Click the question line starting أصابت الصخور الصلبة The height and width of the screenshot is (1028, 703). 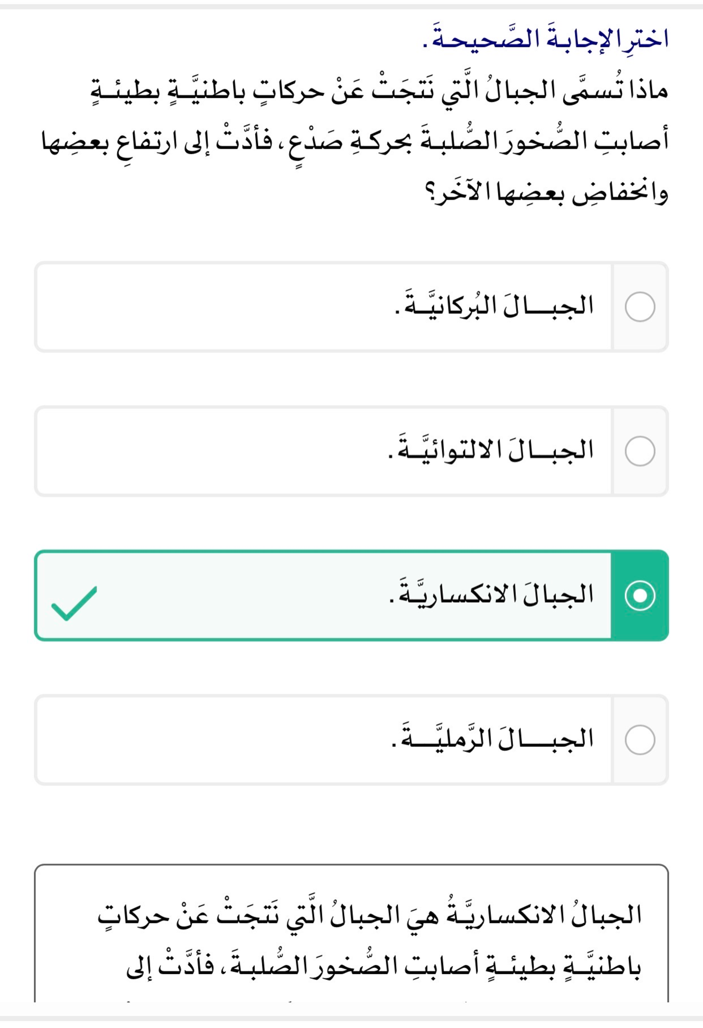tap(355, 142)
